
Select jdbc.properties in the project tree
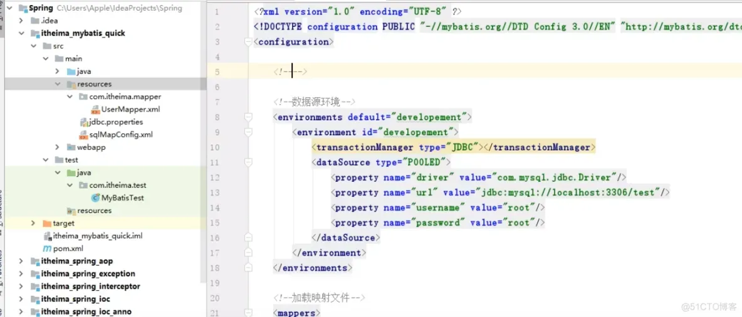(x=117, y=122)
